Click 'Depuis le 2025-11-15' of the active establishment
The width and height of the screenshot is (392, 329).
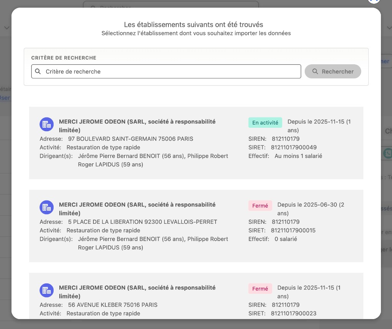319,126
